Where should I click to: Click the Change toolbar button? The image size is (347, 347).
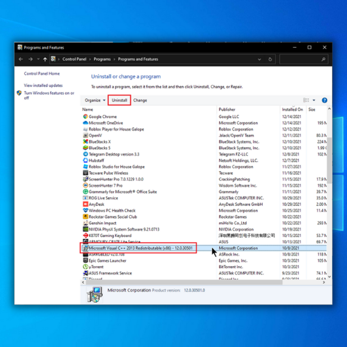click(140, 100)
